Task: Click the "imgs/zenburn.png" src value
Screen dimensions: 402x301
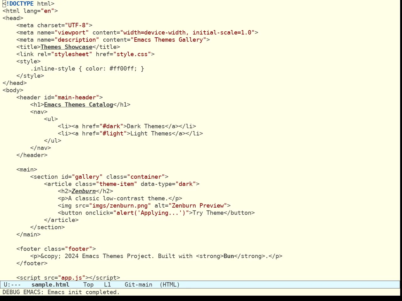Action: [120, 206]
